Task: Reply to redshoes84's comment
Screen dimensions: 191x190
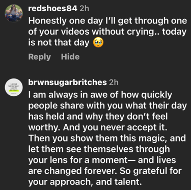Action: (40, 57)
